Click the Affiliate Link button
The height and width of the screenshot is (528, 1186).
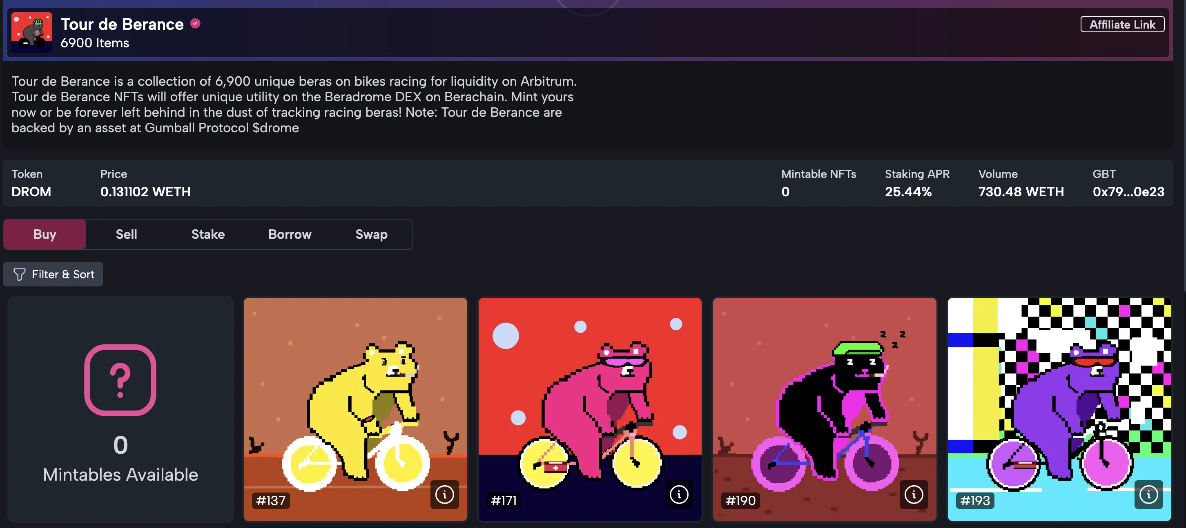coord(1122,23)
